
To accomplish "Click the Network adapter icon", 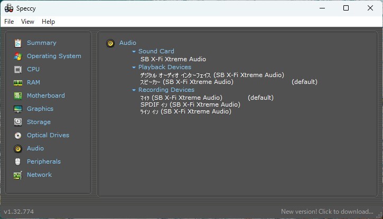I will 18,175.
